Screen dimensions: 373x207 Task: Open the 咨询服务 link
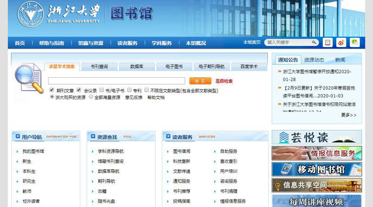click(x=229, y=181)
